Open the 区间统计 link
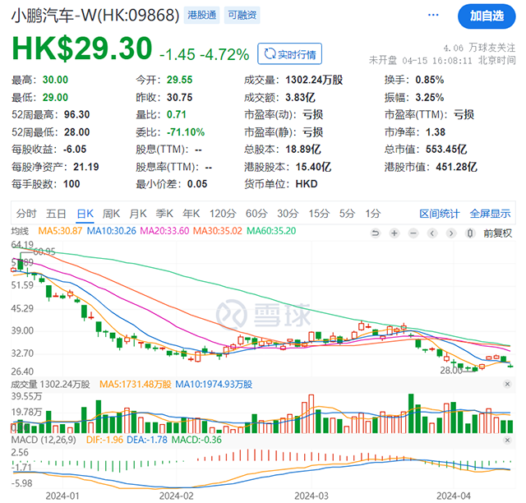526x503 pixels. 439,214
